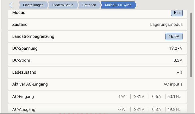This screenshot has width=195, height=114.
Task: Click the DC-Strom row
Action: point(97,60)
